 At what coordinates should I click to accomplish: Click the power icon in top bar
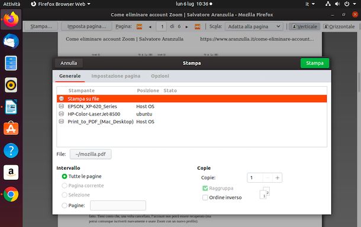(346, 4)
